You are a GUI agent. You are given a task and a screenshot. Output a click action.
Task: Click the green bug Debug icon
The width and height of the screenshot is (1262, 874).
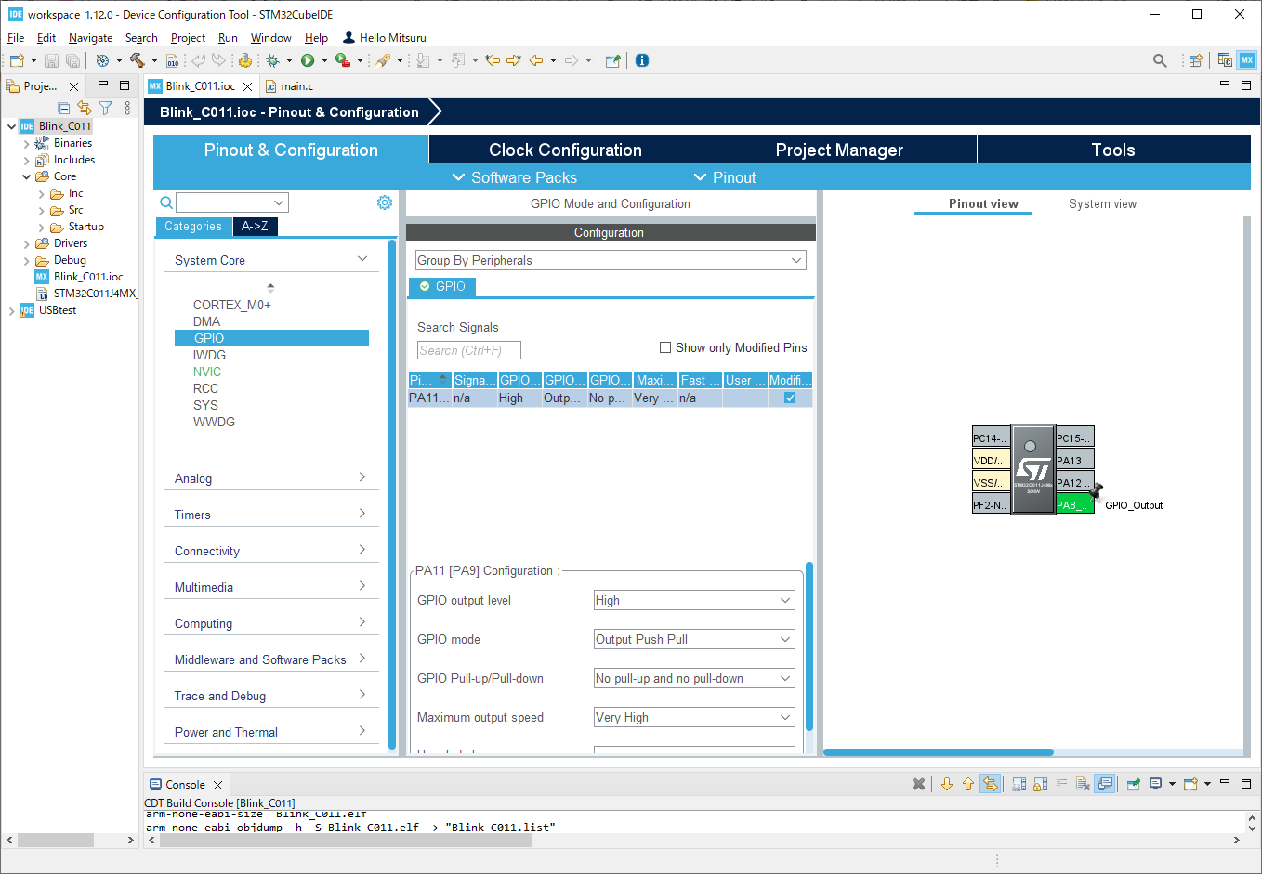(x=272, y=60)
